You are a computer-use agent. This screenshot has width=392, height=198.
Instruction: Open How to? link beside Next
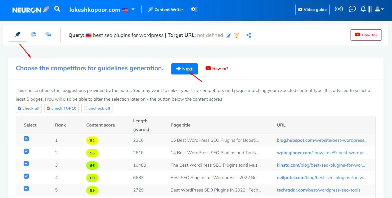pos(217,68)
